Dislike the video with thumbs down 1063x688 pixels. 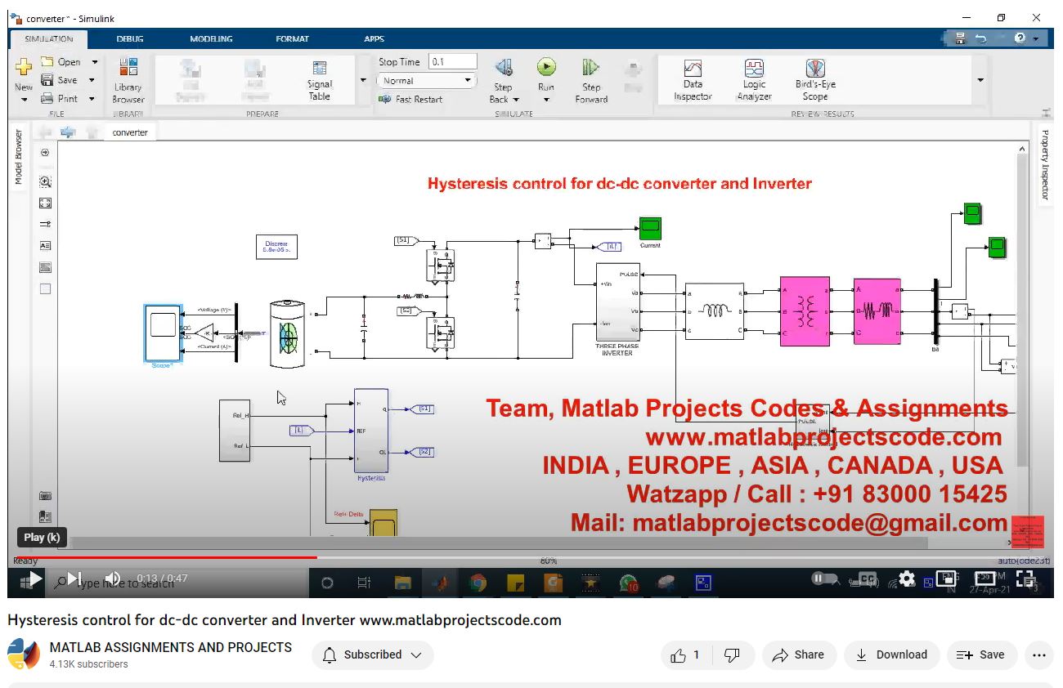(733, 654)
